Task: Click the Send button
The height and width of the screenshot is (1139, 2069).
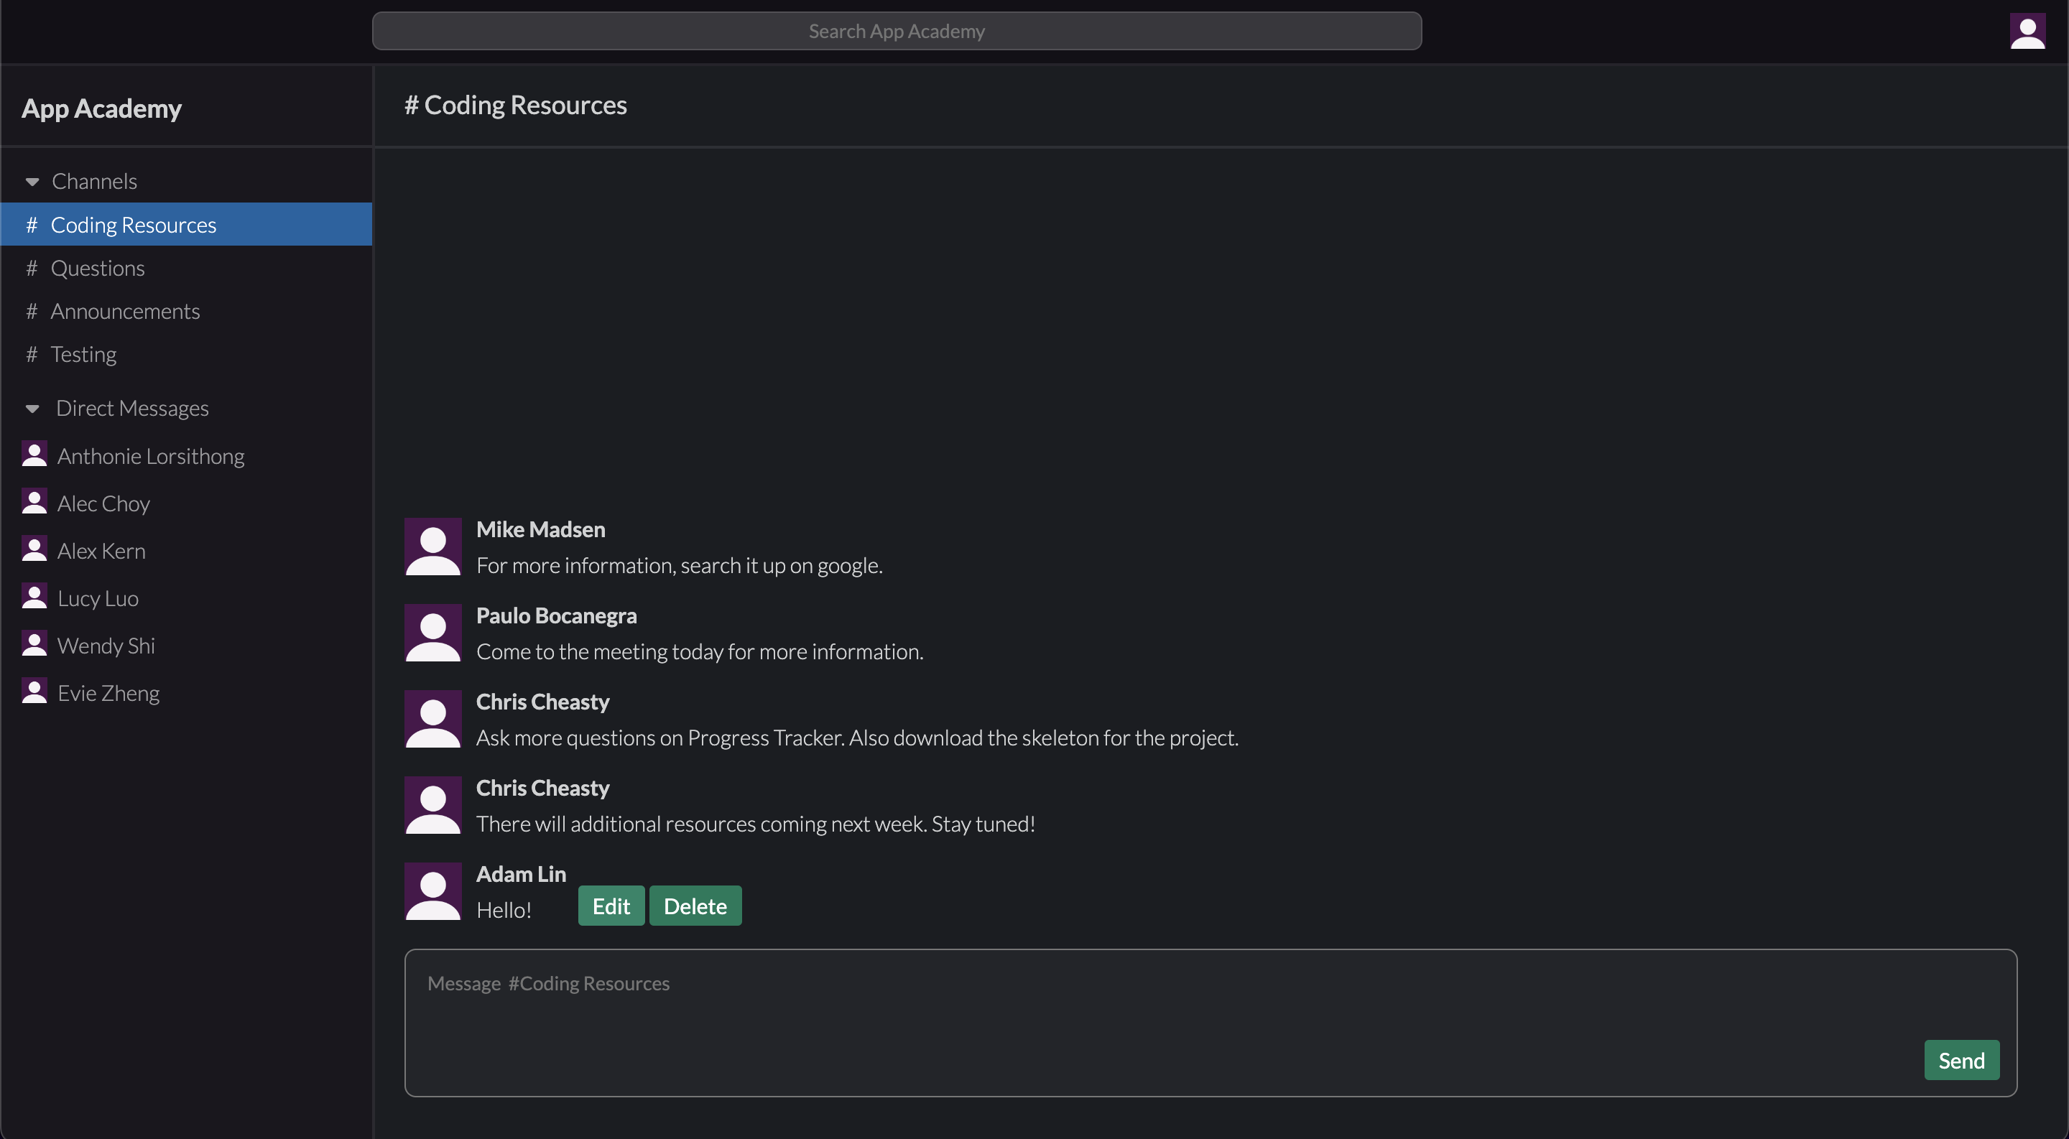Action: 1961,1060
